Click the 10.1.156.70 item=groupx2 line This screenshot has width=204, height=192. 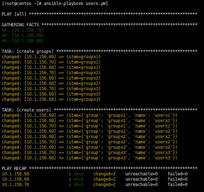(x=51, y=73)
